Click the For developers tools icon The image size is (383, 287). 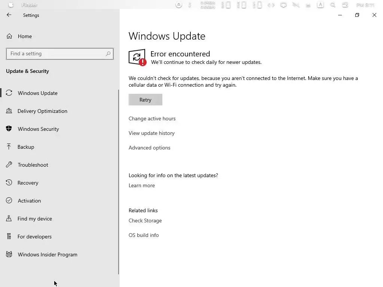9,236
